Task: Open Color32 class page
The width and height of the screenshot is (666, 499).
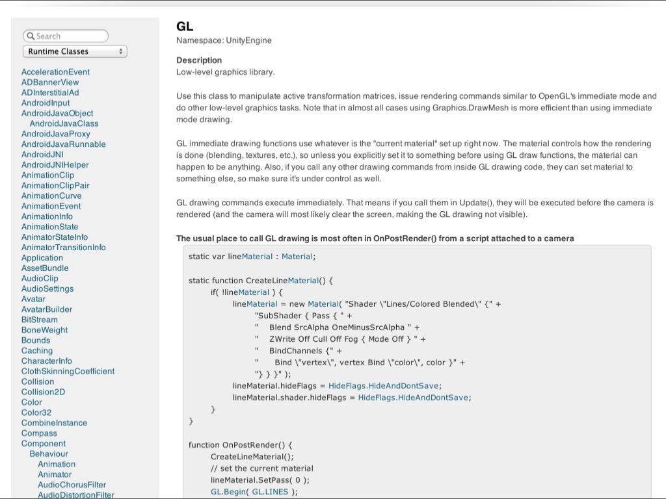Action: [x=36, y=413]
